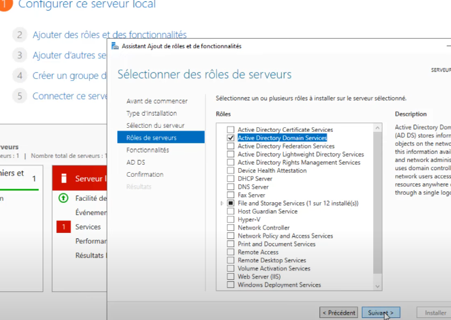Check the Remote Access checkbox
The image size is (451, 320).
(x=230, y=252)
